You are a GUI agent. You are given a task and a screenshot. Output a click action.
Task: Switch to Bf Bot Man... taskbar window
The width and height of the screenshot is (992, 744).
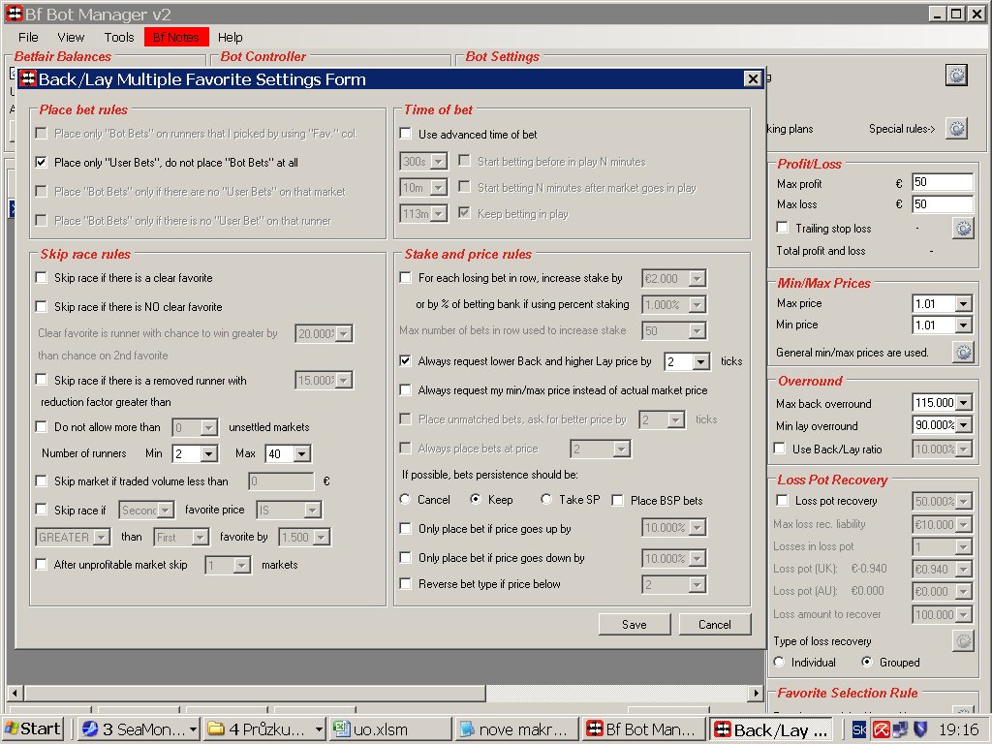tap(643, 729)
